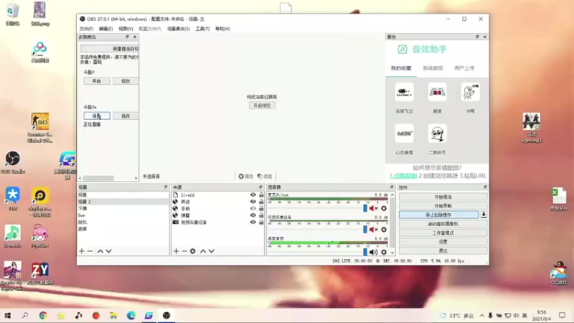
Task: Open the Counter-Strike GO desktop icon
Action: [x=40, y=127]
